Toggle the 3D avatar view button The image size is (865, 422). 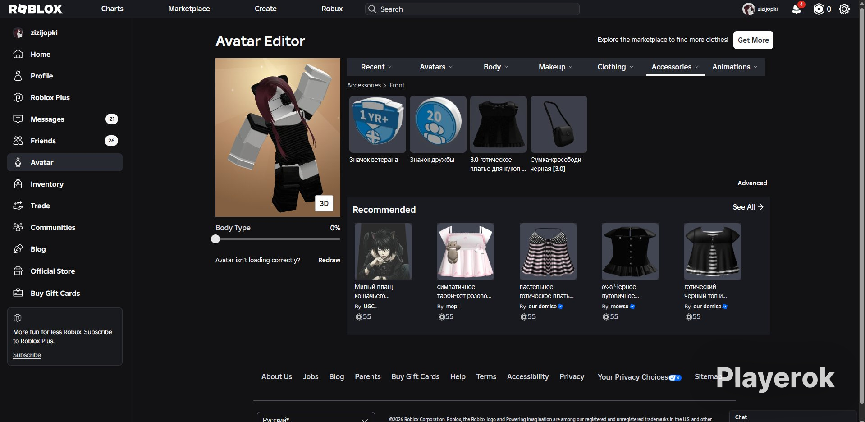click(324, 203)
